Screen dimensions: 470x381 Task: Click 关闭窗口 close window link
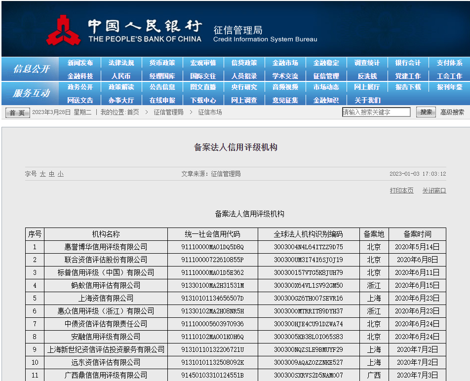pos(434,190)
